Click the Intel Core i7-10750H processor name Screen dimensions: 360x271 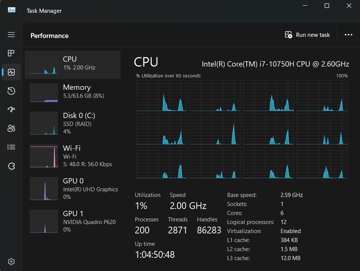tap(275, 64)
